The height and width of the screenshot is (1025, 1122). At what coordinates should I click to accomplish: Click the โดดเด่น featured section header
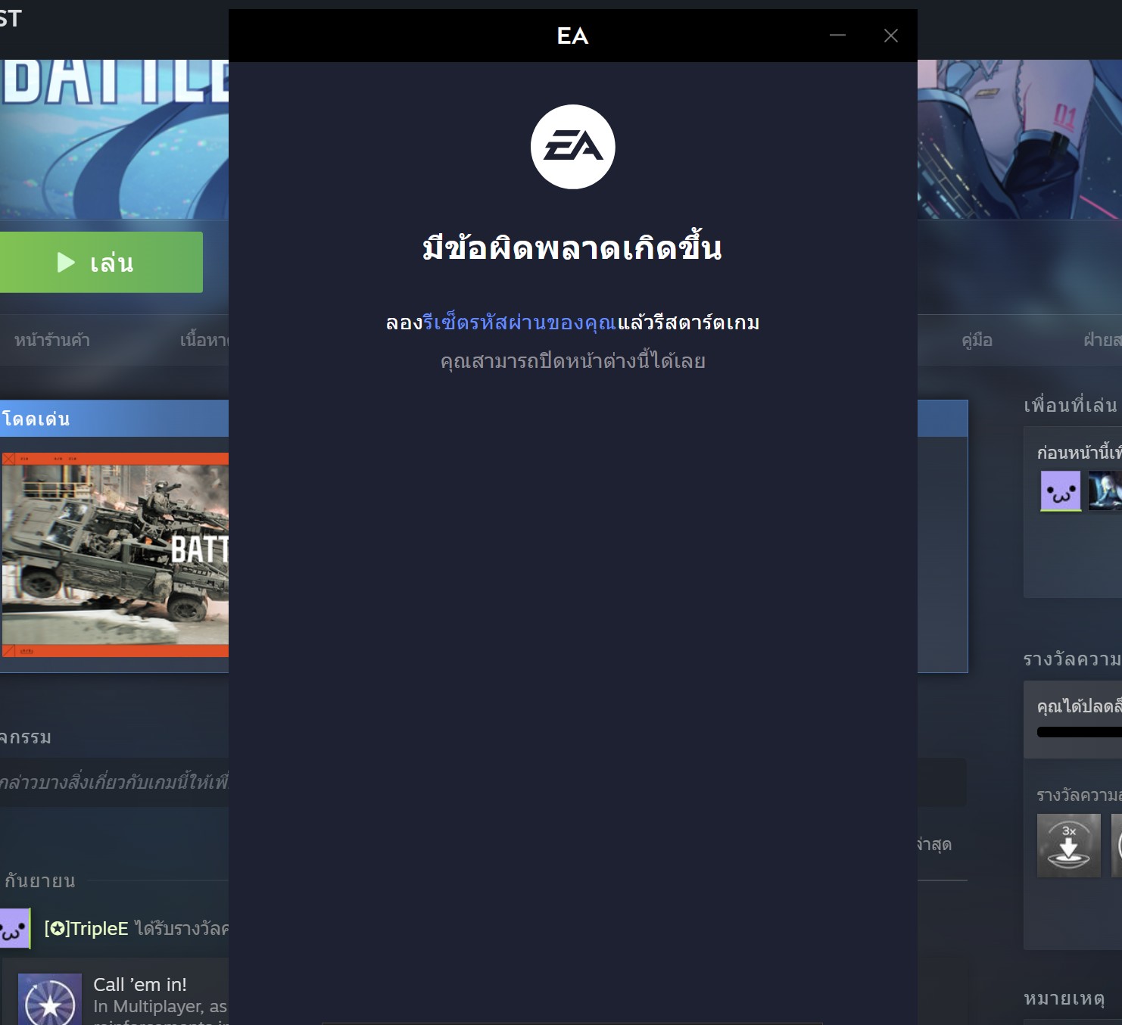point(114,419)
